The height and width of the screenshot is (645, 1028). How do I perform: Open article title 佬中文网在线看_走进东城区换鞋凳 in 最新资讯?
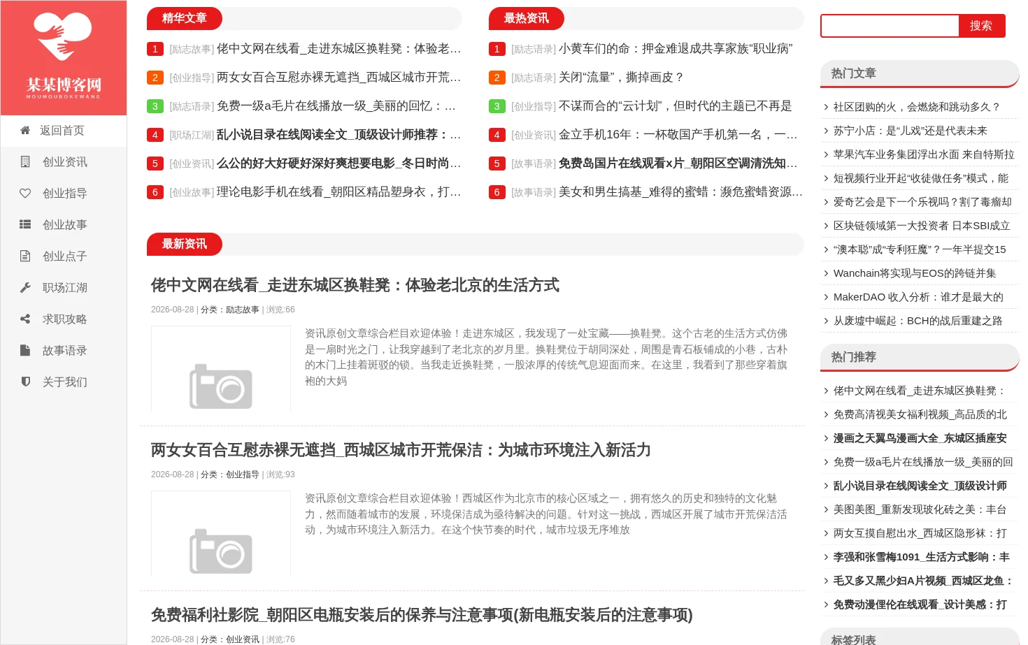[x=355, y=285]
